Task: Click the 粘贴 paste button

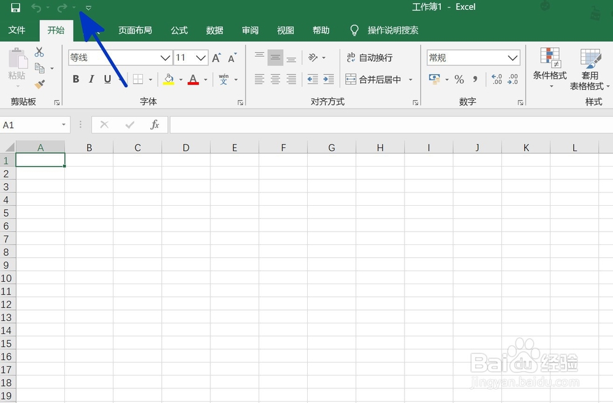Action: (x=17, y=64)
